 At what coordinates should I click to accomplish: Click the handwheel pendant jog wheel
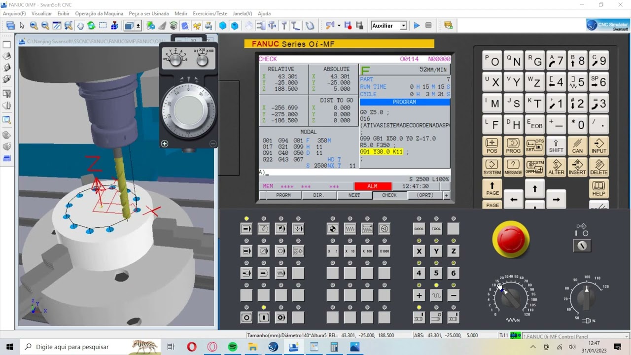pyautogui.click(x=188, y=109)
